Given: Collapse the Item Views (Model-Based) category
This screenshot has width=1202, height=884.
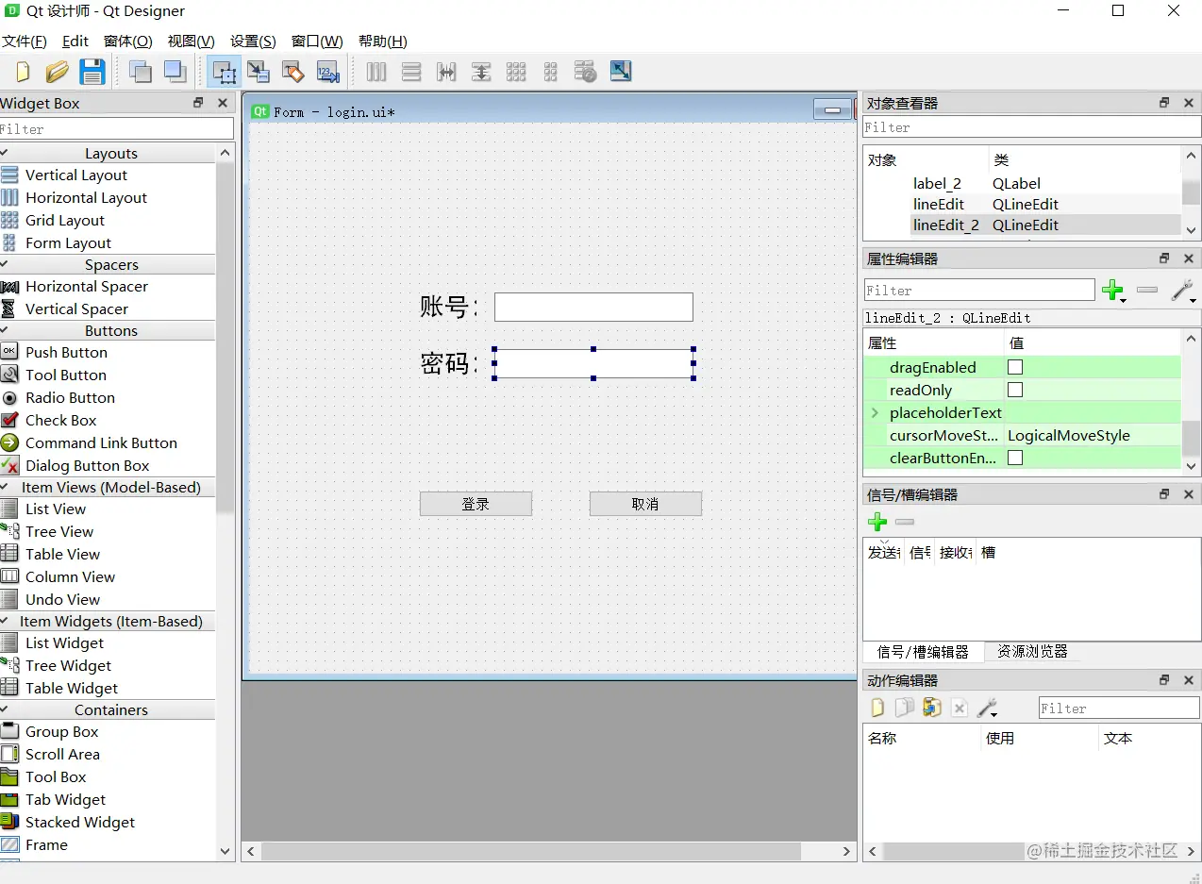Looking at the screenshot, I should (x=5, y=487).
